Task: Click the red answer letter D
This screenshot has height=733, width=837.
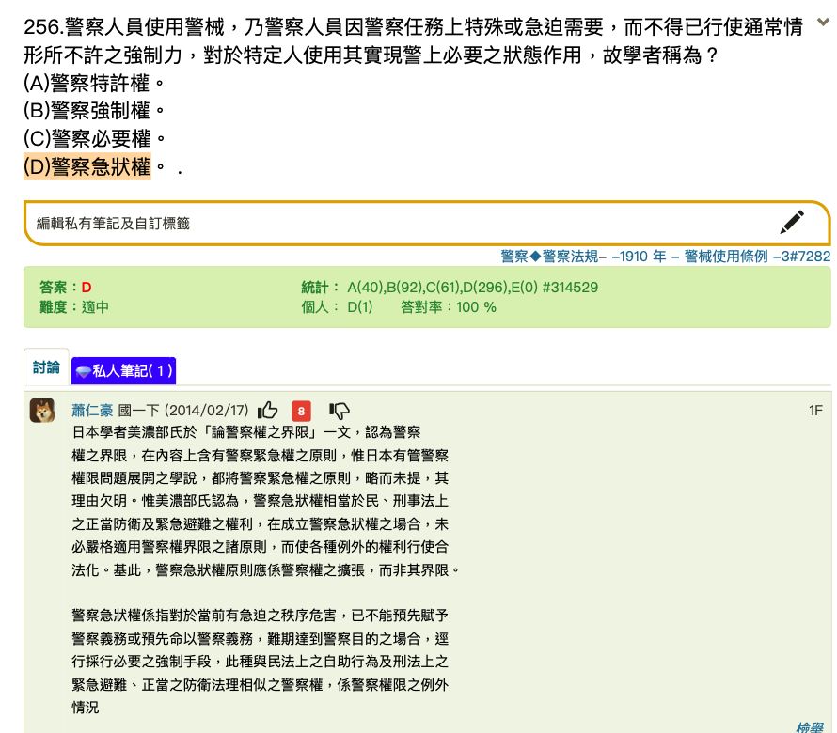Action: click(87, 287)
